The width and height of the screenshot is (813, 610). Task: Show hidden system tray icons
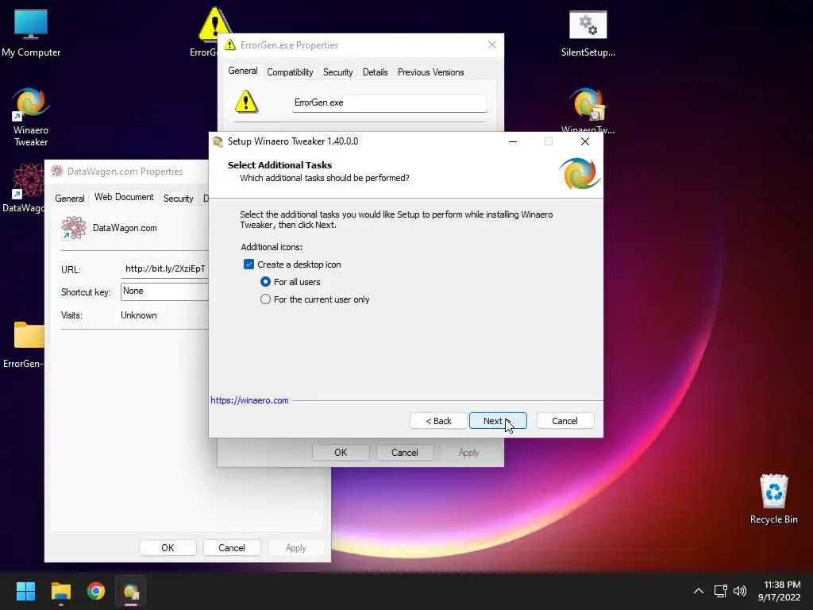pos(699,591)
